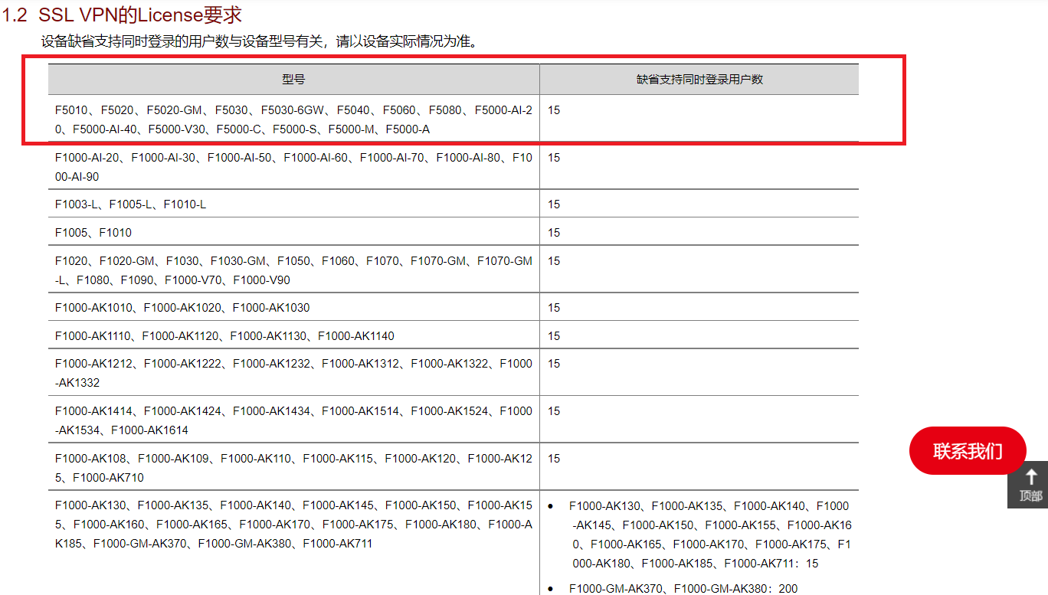Image resolution: width=1048 pixels, height=595 pixels.
Task: Select the cell starting F1000-AK1414、F1000-AK1424
Action: (293, 420)
